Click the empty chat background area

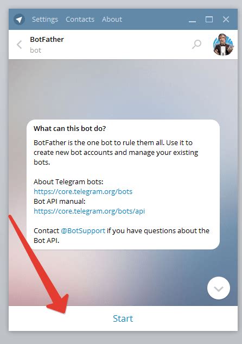pyautogui.click(x=123, y=87)
